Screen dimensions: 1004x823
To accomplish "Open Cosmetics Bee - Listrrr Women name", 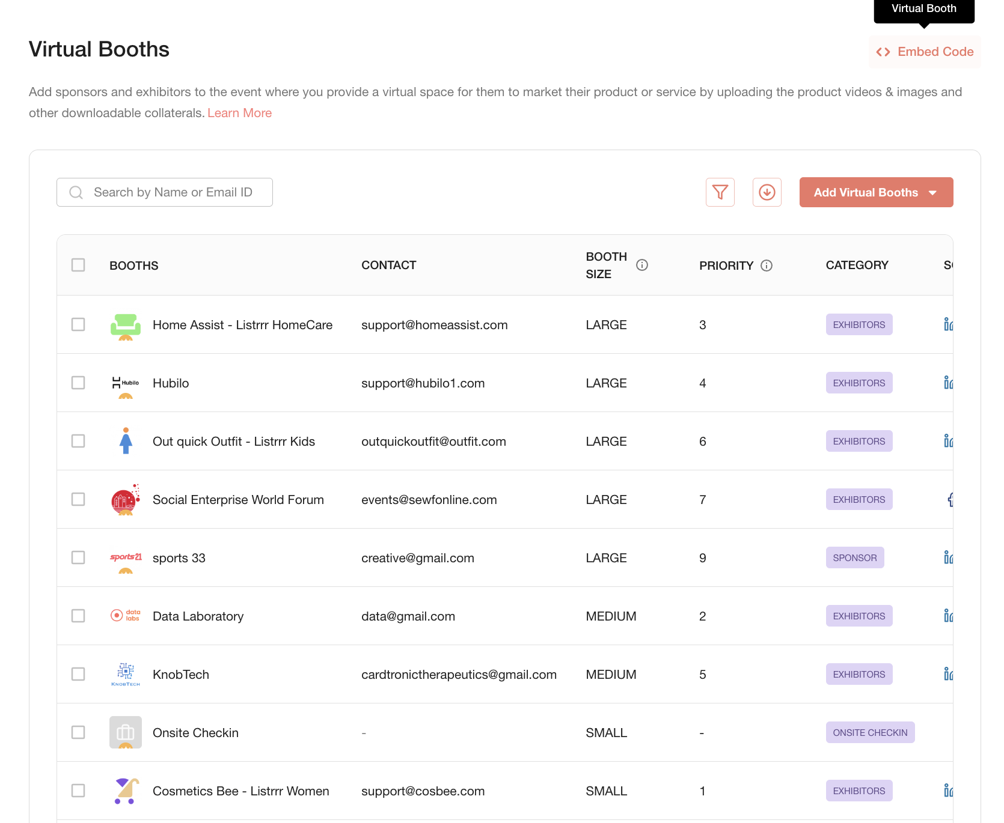I will click(x=241, y=791).
